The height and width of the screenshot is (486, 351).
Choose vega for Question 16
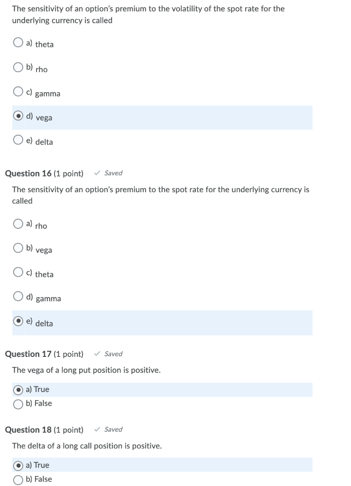(18, 248)
